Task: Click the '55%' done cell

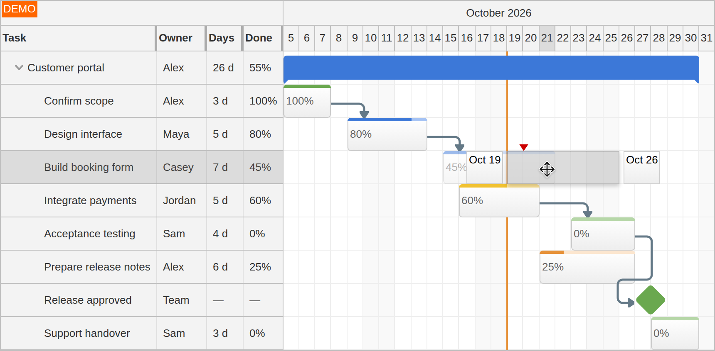Action: click(x=263, y=68)
